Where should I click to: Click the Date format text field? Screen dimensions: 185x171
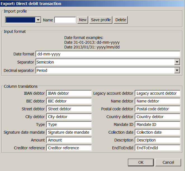click(108, 54)
